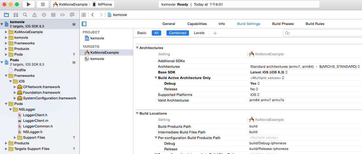The image size is (362, 154).
Task: Open the Symbol navigator
Action: (x=16, y=15)
